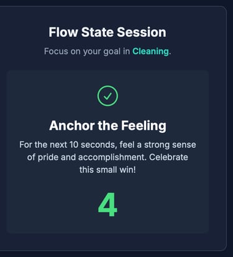This screenshot has width=233, height=257.
Task: Click the 'strong sense' phrase in instructions
Action: pyautogui.click(x=170, y=145)
